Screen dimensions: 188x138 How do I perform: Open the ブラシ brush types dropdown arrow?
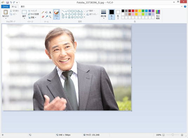[57, 19]
